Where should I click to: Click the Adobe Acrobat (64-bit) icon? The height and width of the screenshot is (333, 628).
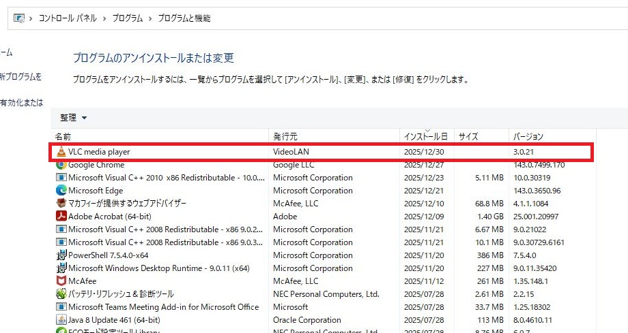coord(61,217)
